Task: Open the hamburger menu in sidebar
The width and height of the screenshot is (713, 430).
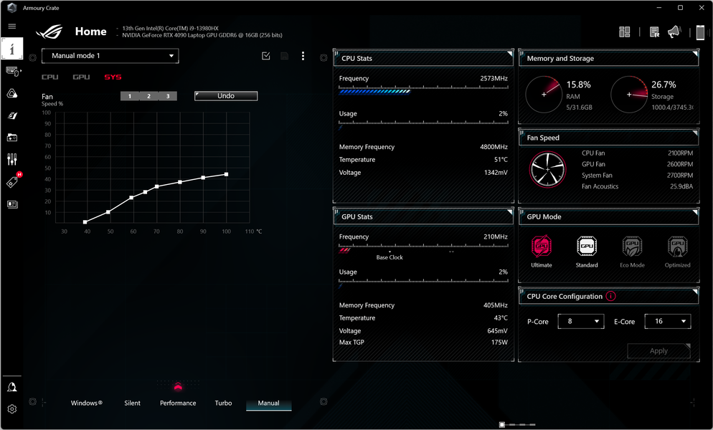Action: tap(11, 27)
